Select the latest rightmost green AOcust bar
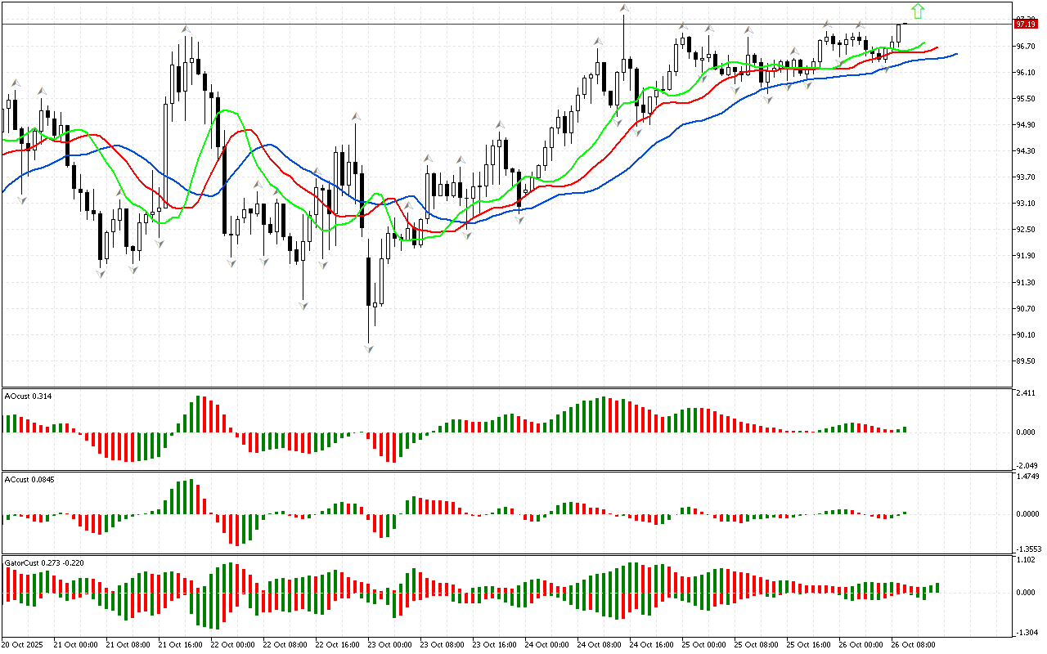Viewport: 1047px width, 654px height. pyautogui.click(x=905, y=429)
